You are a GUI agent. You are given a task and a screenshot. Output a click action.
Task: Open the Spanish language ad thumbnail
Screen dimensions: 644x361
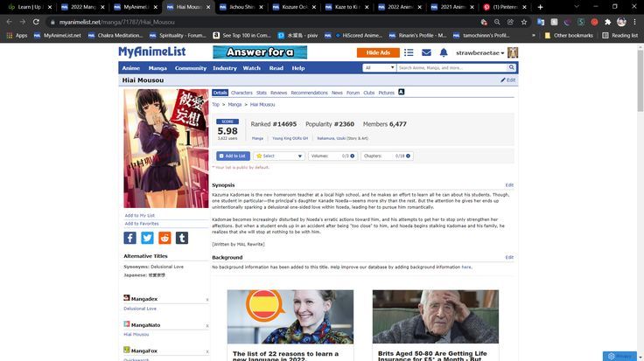(290, 316)
